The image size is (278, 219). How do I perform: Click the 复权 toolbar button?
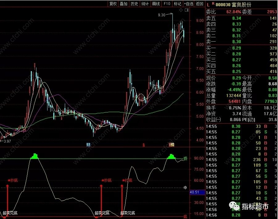(113, 4)
